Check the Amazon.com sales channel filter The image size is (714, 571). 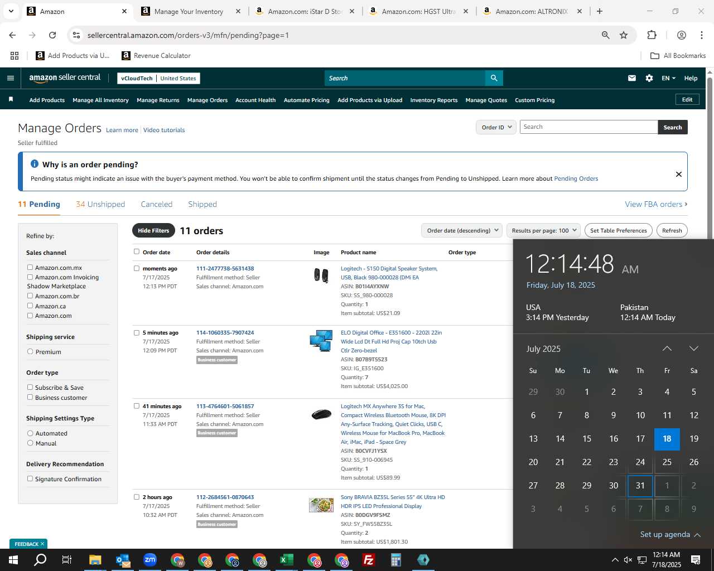tap(30, 315)
